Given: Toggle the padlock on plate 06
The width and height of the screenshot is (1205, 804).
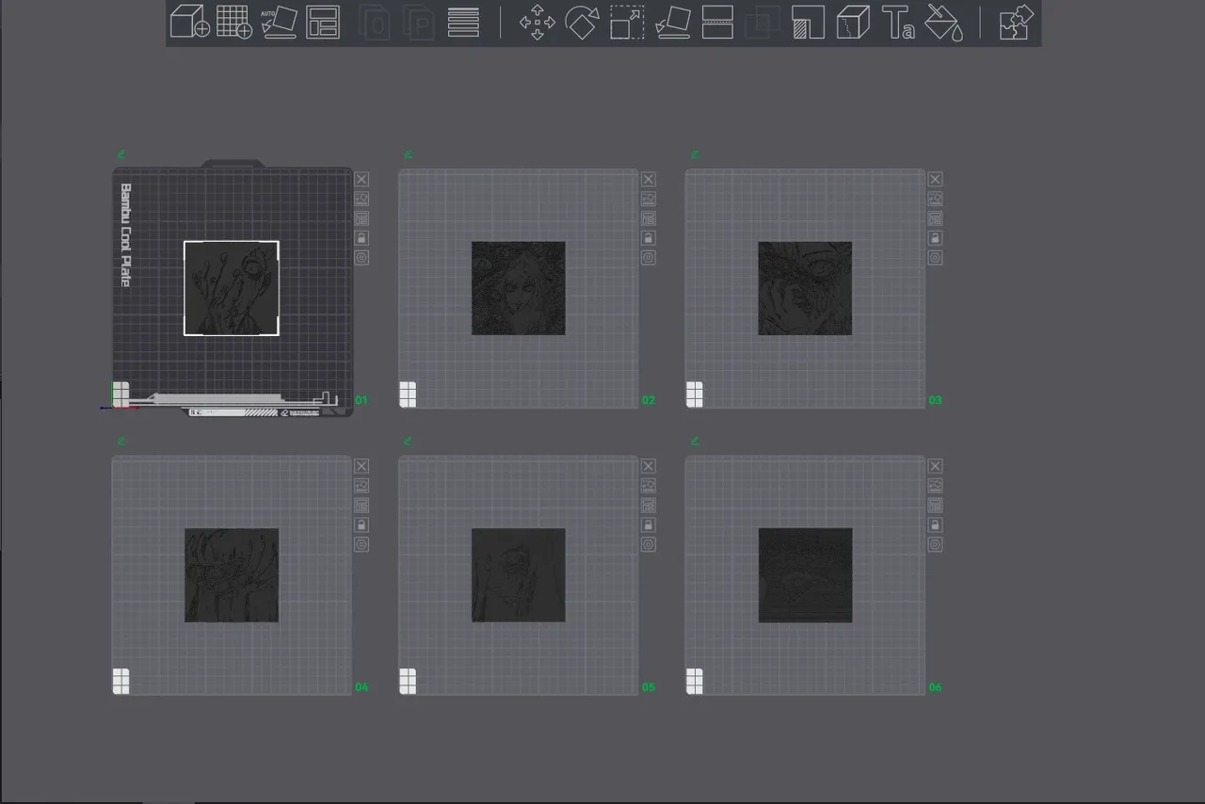Looking at the screenshot, I should [x=935, y=524].
